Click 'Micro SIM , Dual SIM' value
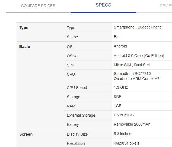Image resolution: width=172 pixels, height=147 pixels. (132, 65)
